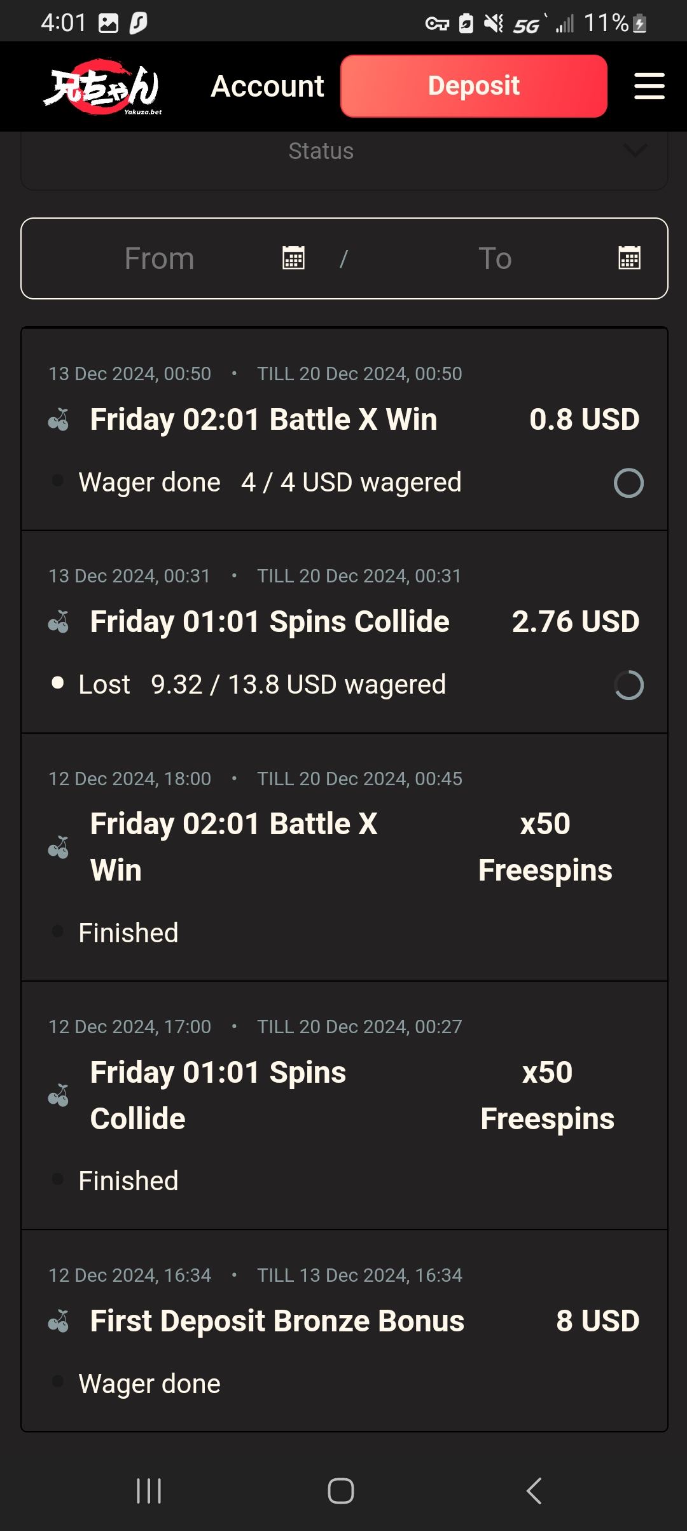Viewport: 687px width, 1531px height.
Task: Open the From date calendar icon
Action: 293,258
